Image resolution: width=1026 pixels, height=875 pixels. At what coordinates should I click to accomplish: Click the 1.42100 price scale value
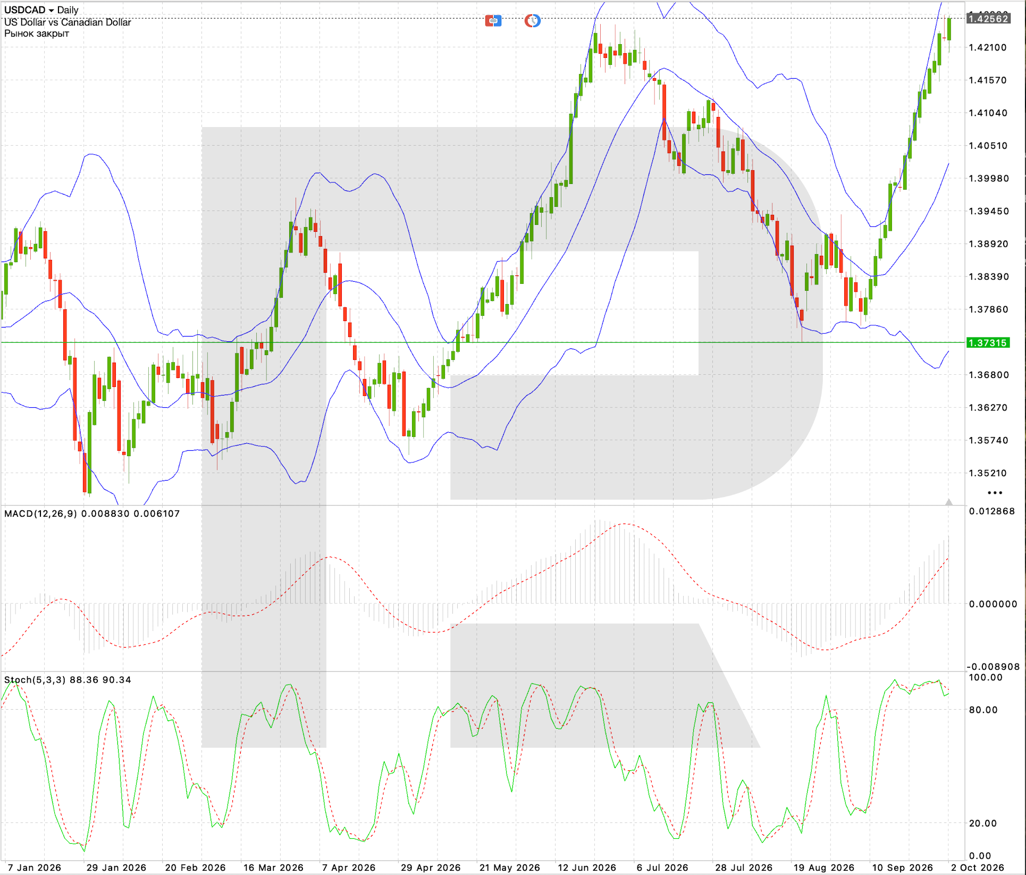988,47
